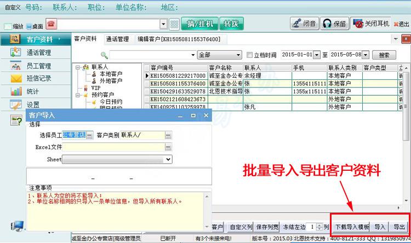Toggle the 缩放 checkbox
Image resolution: width=411 pixels, height=243 pixels.
[x=7, y=26]
